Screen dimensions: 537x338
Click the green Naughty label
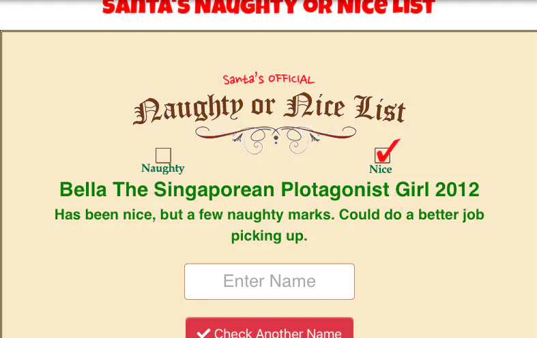(x=162, y=168)
